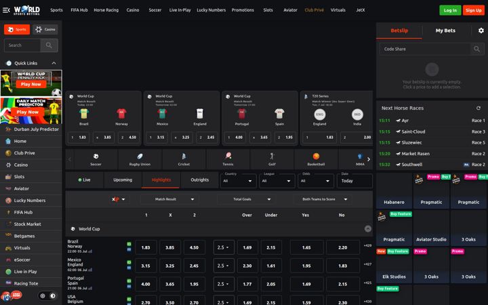Open Betslip tab
Viewport: 488px width, 305px height.
click(399, 30)
